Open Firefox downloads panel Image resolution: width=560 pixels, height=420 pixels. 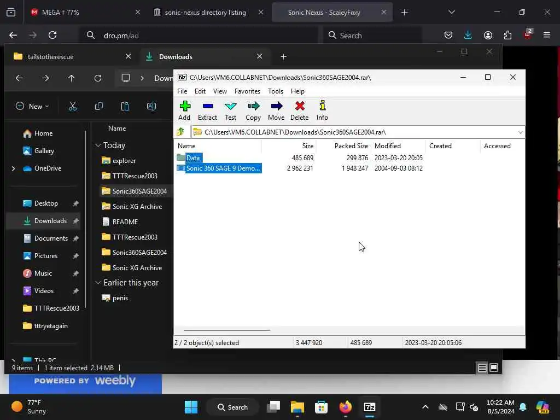tap(468, 36)
